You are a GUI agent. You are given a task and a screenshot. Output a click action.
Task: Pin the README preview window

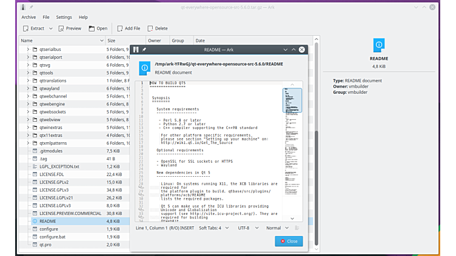144,50
